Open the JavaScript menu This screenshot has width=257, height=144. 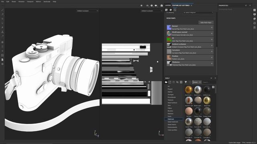click(47, 2)
